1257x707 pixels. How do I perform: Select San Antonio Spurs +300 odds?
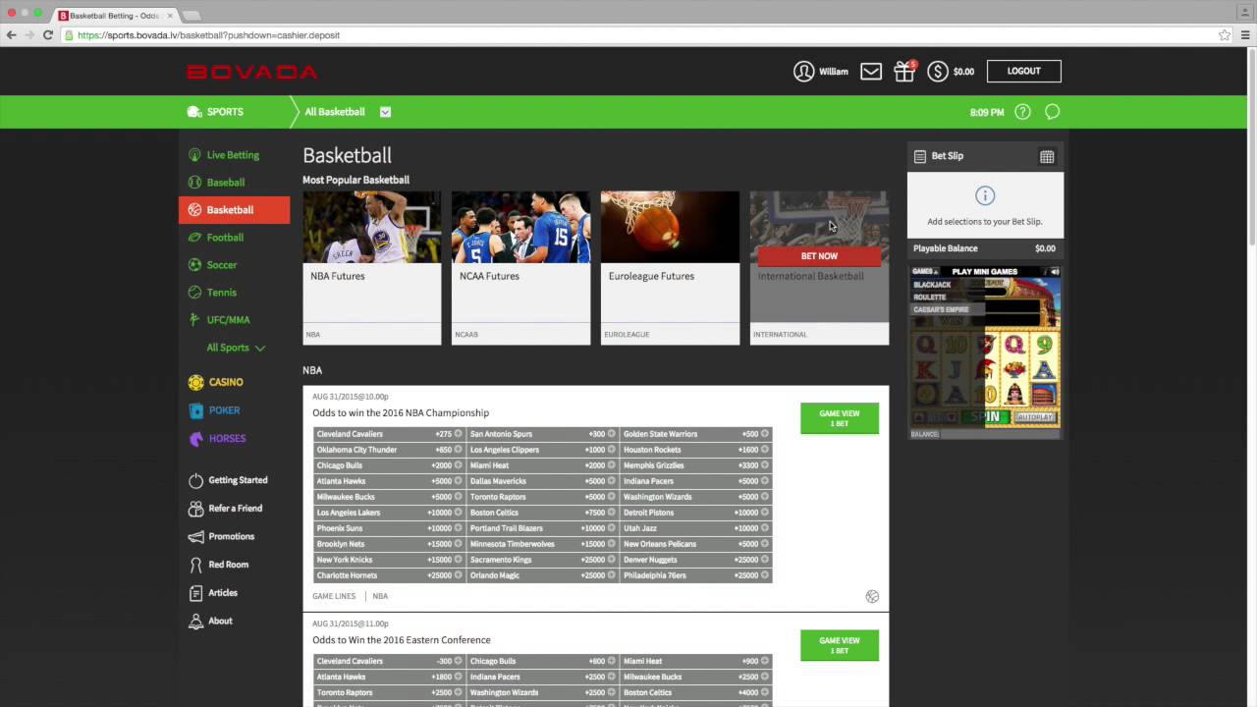543,434
